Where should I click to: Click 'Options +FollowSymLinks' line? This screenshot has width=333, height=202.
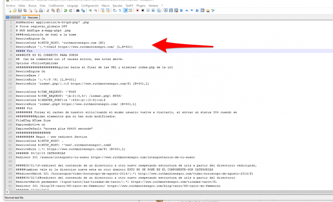click(37, 63)
